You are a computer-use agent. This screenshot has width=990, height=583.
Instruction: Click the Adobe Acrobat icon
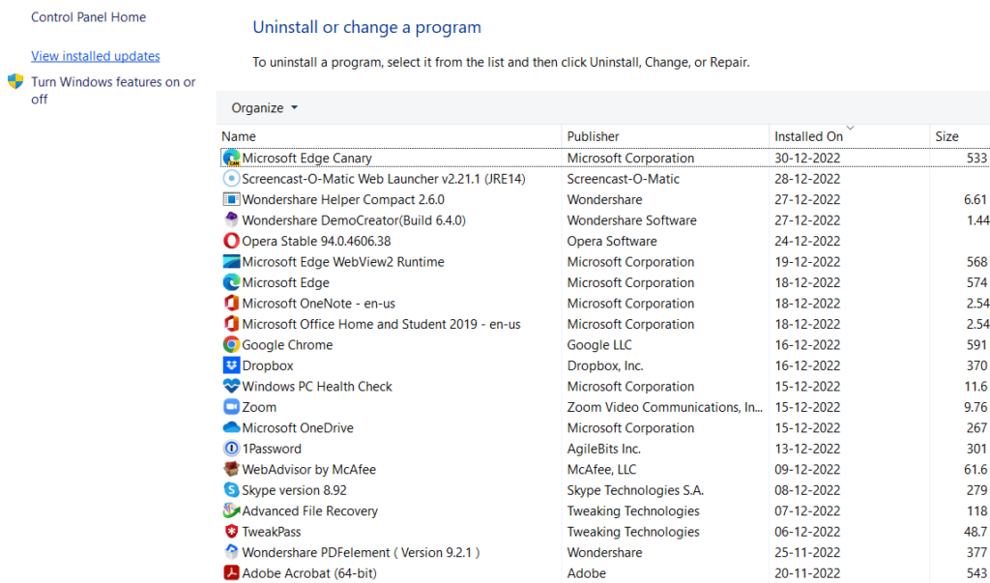pos(232,573)
